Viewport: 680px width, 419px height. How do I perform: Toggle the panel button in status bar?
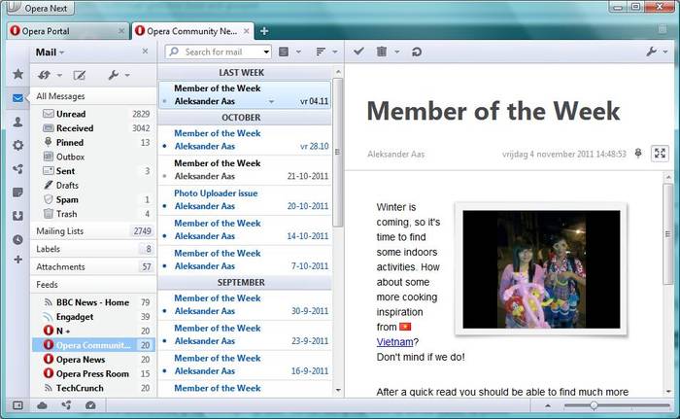[x=17, y=405]
